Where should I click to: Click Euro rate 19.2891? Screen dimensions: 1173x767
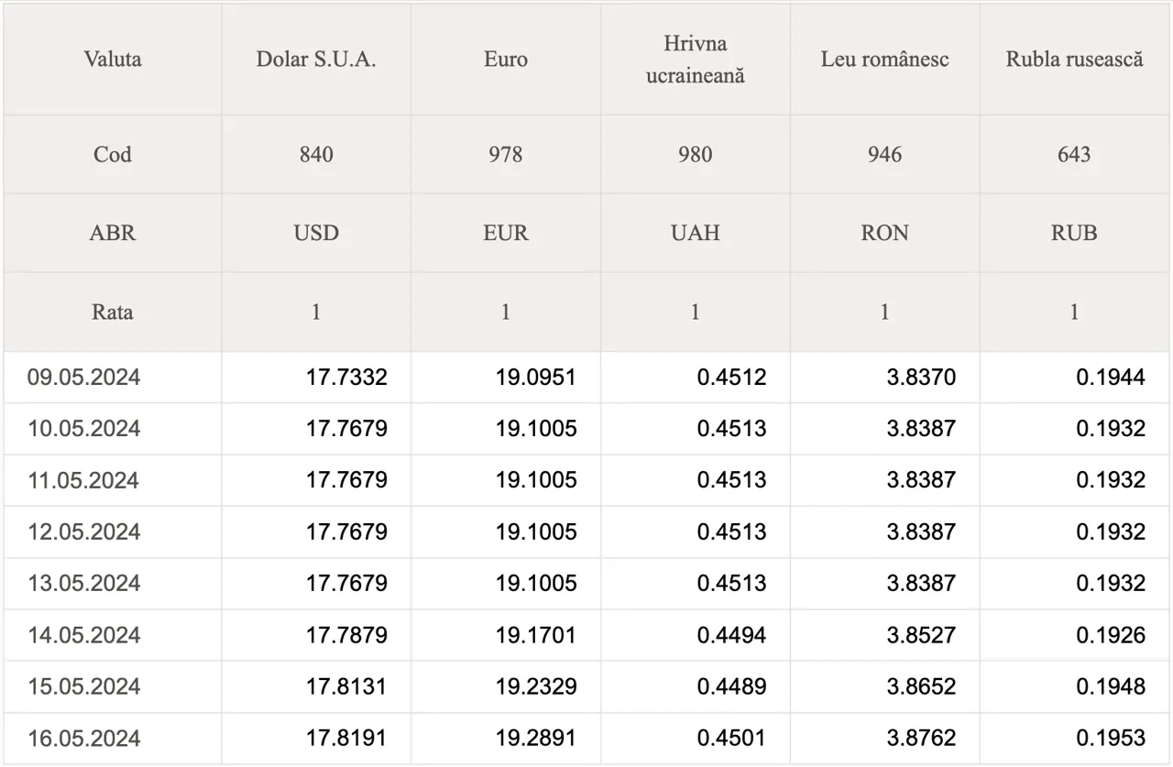536,738
